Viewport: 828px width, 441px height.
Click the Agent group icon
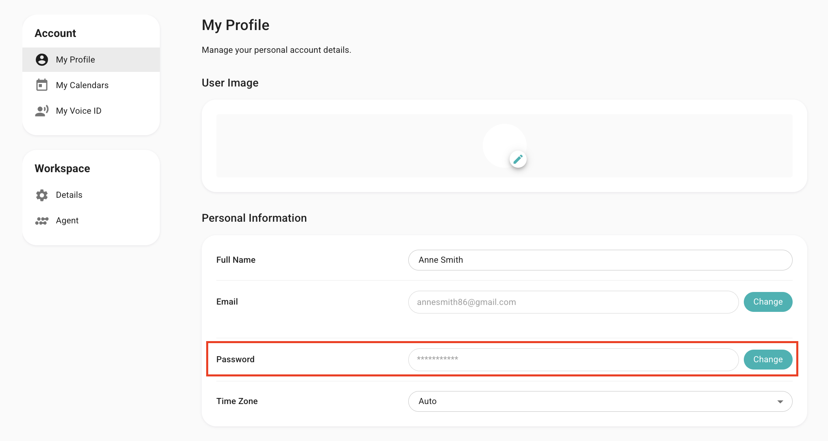coord(42,220)
